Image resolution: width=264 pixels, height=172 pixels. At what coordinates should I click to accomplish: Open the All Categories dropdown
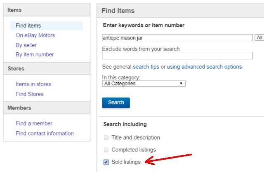[x=144, y=84]
